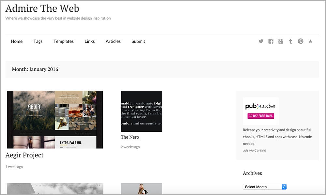Image resolution: width=326 pixels, height=195 pixels.
Task: Open the Aegir Project post
Action: click(x=24, y=155)
